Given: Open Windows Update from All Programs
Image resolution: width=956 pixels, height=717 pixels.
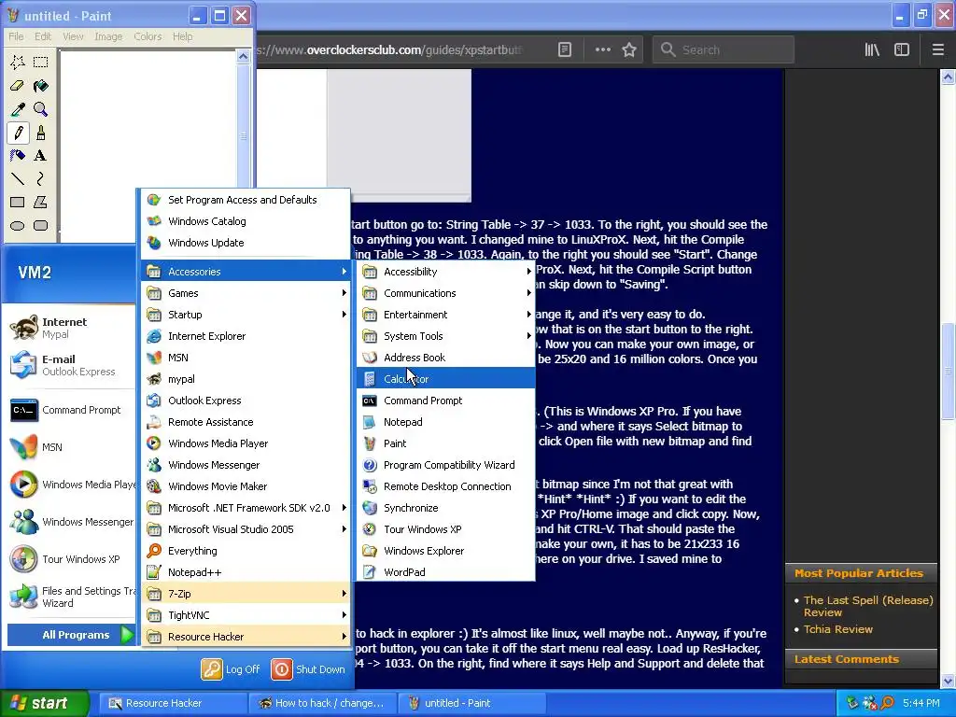Looking at the screenshot, I should [246, 243].
